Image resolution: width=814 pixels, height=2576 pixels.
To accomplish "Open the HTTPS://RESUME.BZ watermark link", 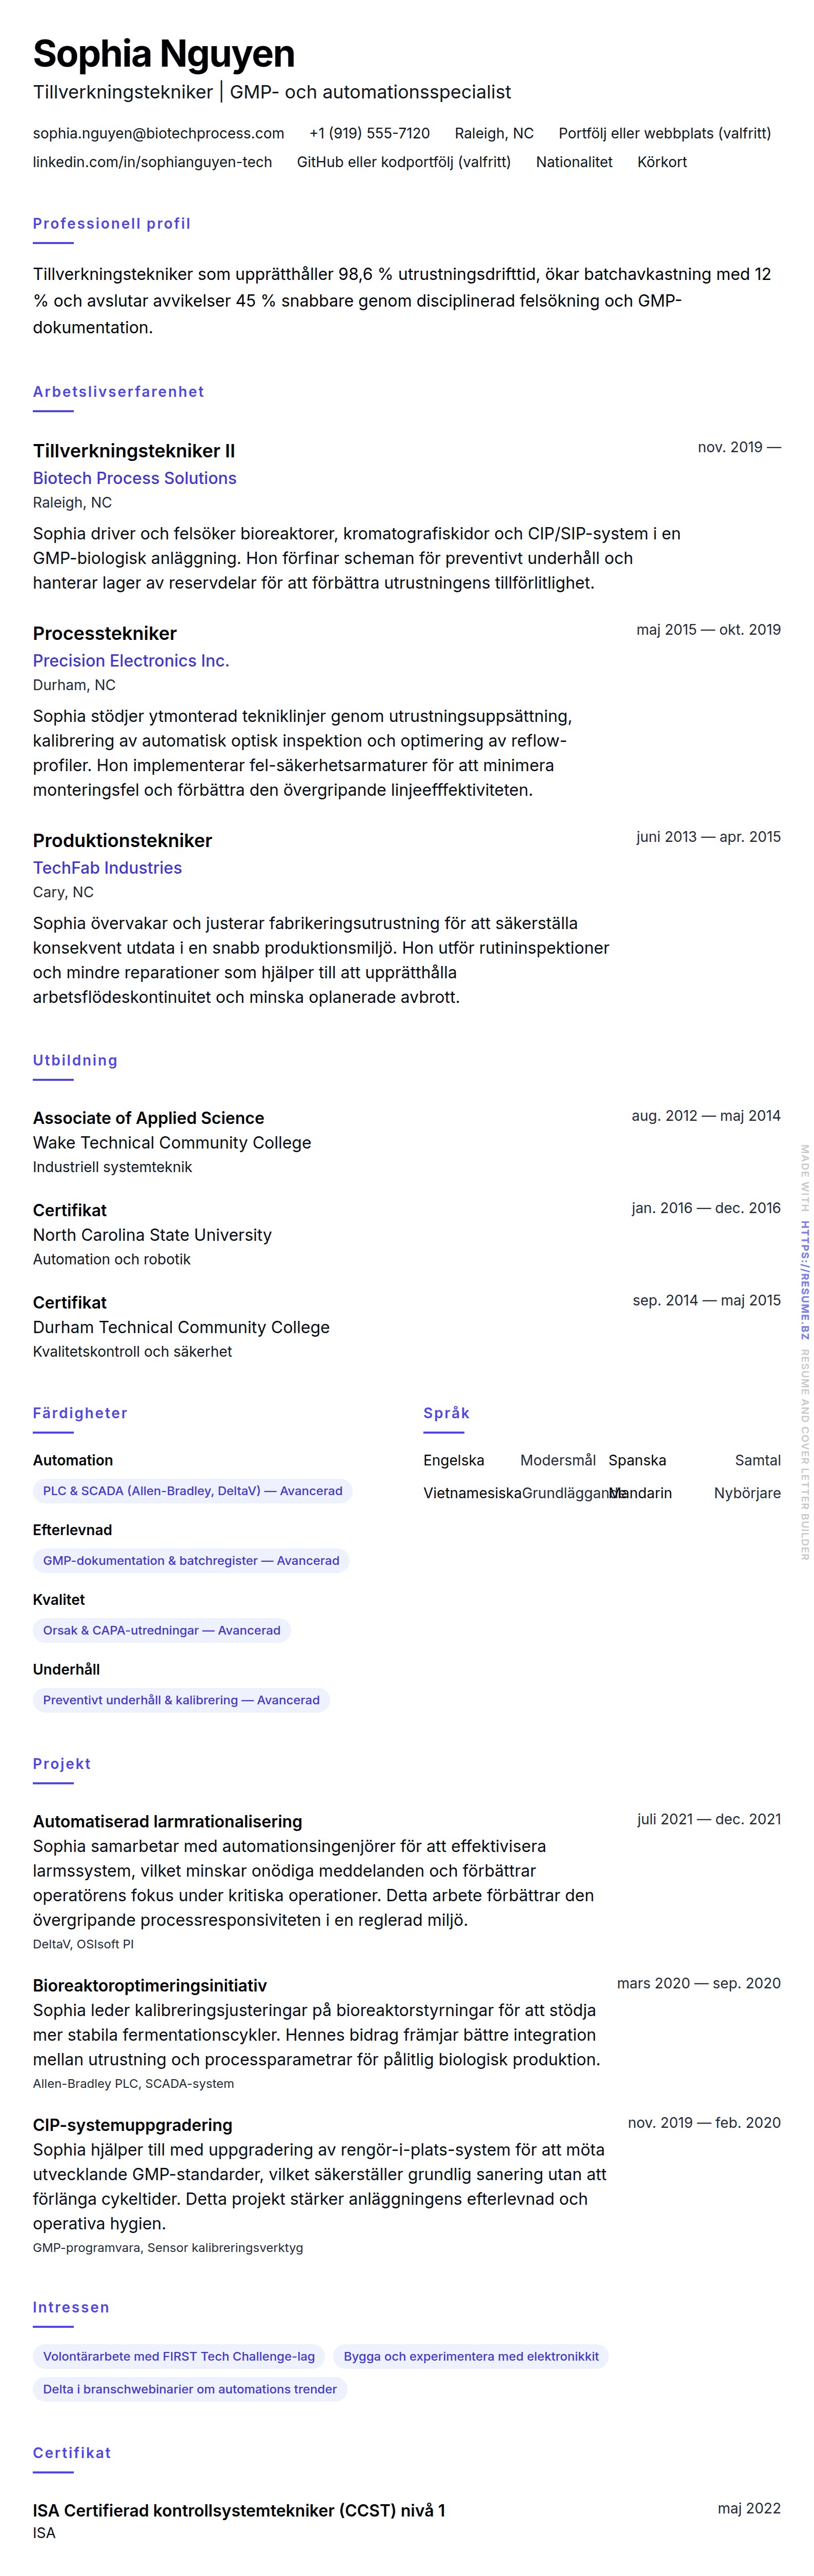I will pyautogui.click(x=804, y=1280).
